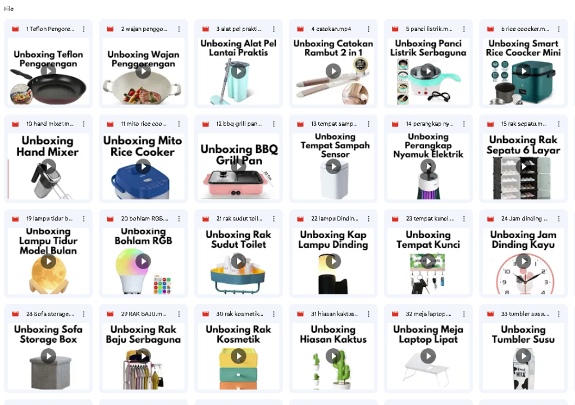This screenshot has height=405, width=575.
Task: Open the Unboxing Rak Sudut Toilet thumbnail
Action: click(x=238, y=261)
